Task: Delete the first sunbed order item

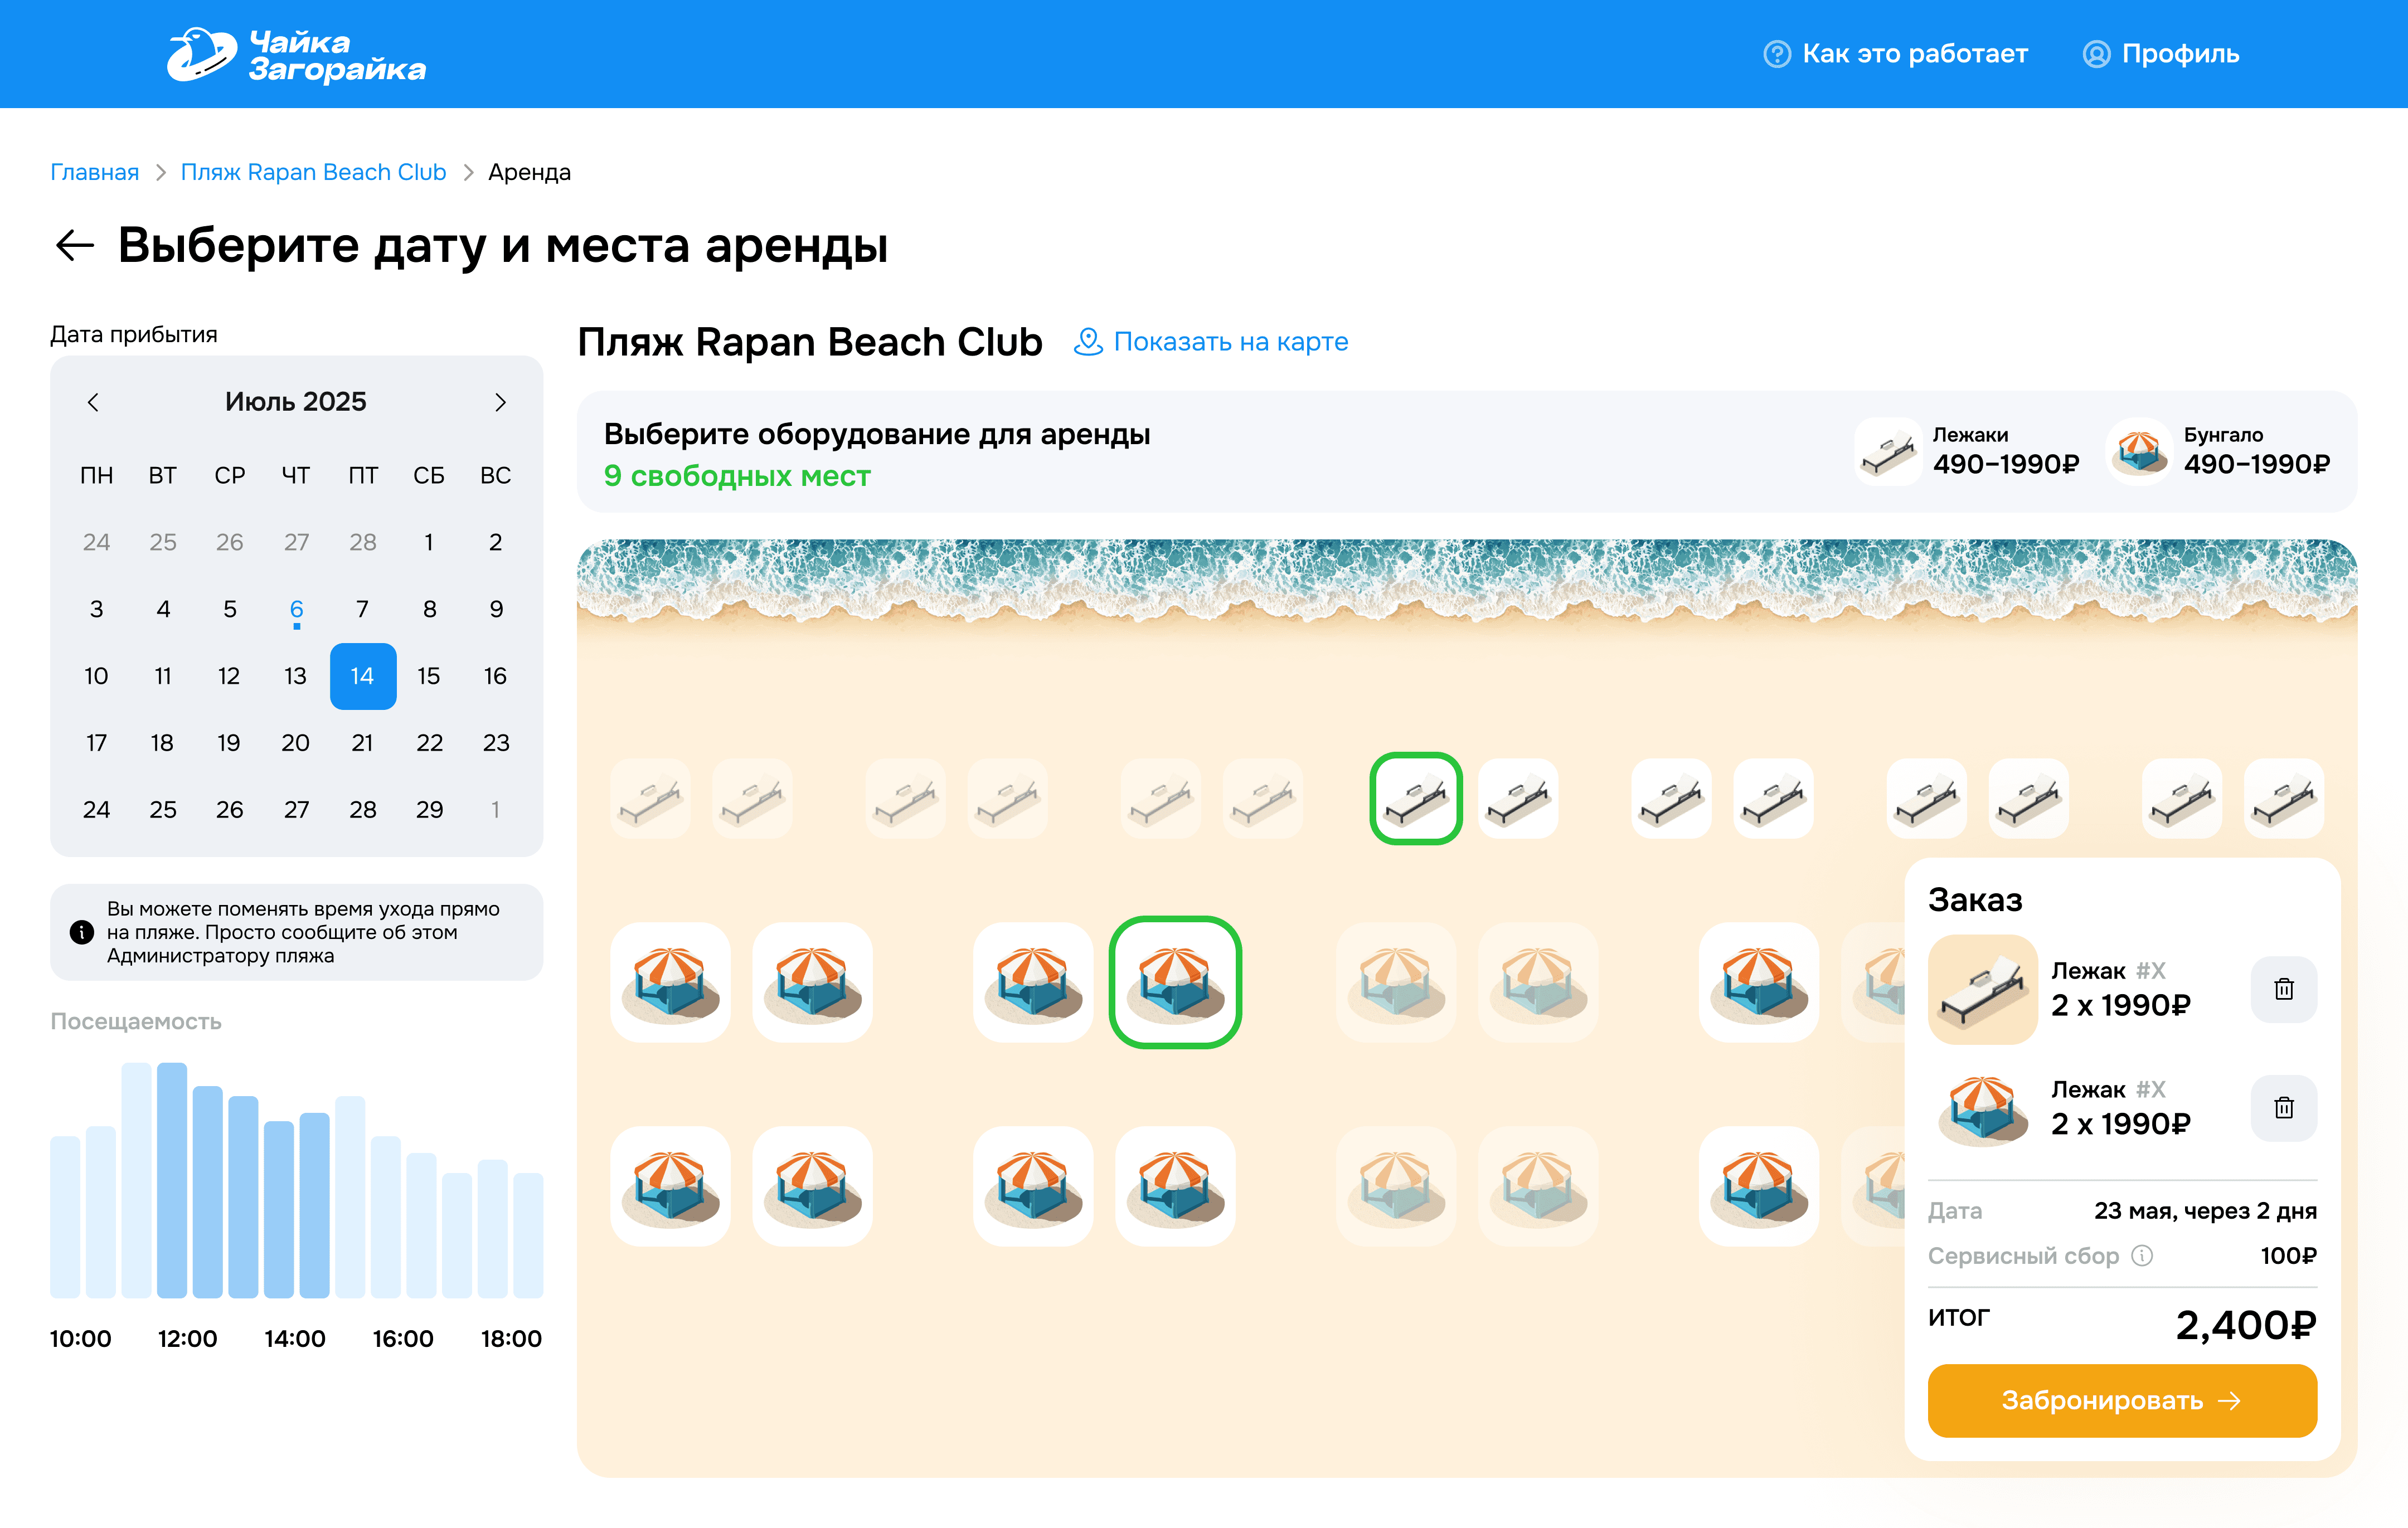Action: (2283, 989)
